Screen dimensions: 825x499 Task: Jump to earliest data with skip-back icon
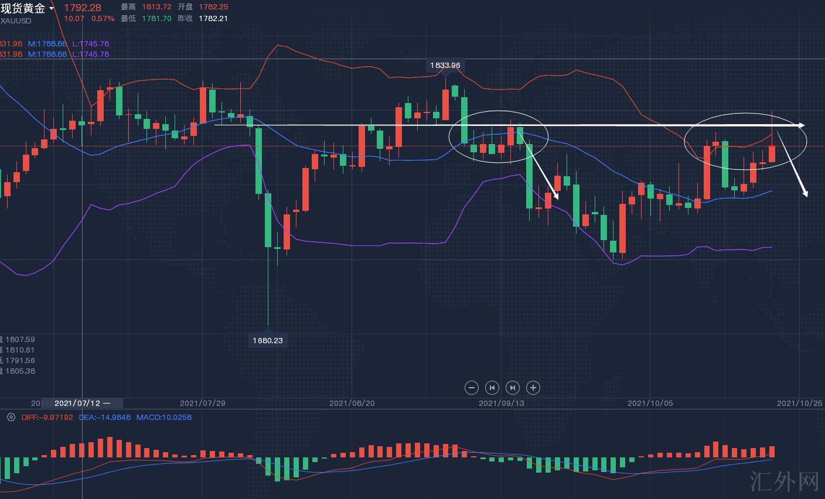(492, 388)
